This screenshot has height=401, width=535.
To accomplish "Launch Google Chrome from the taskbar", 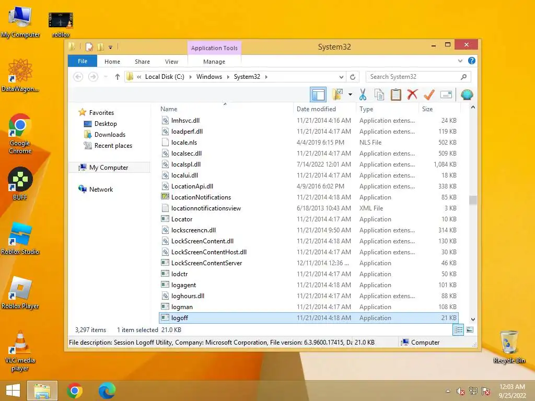I will [74, 391].
